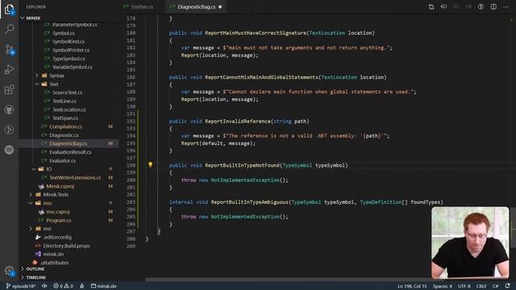516x290 pixels.
Task: Open the Extensions view
Action: pos(9,89)
